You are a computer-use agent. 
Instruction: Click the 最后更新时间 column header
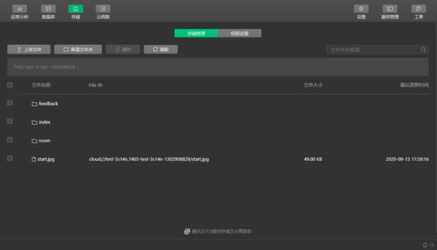(414, 85)
